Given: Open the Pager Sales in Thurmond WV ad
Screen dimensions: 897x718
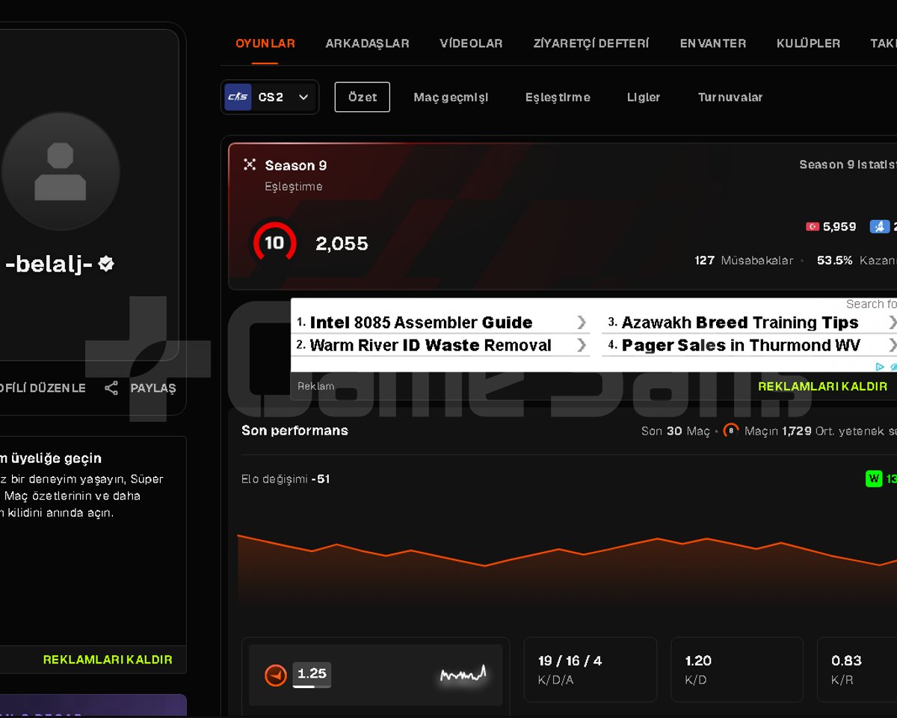Looking at the screenshot, I should pyautogui.click(x=740, y=345).
